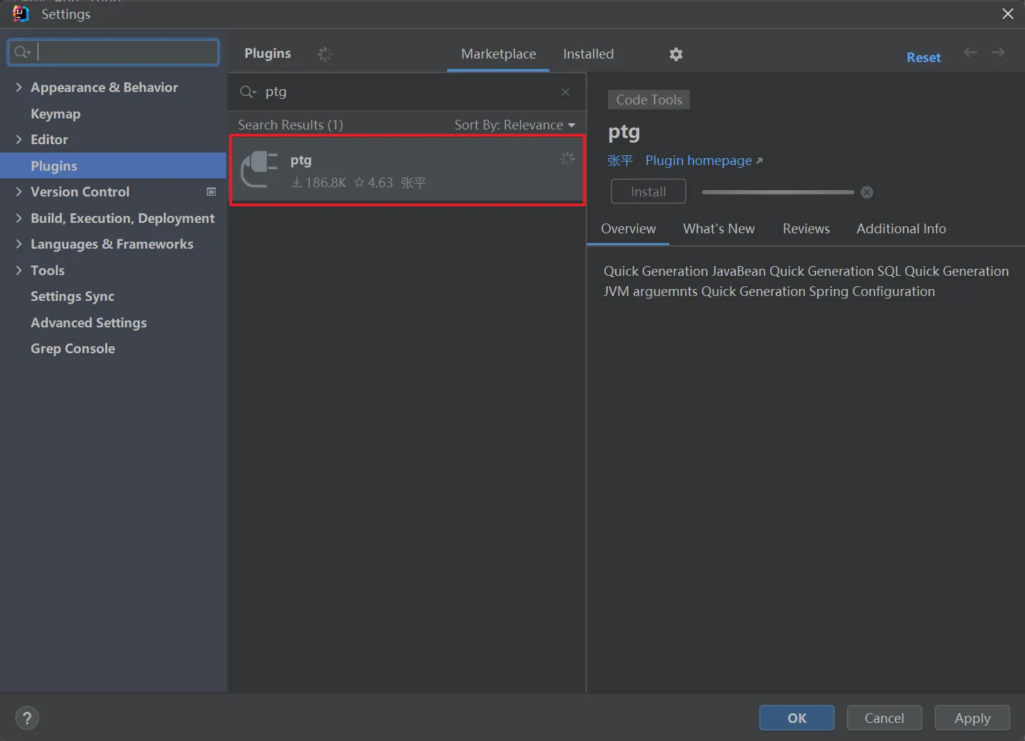Expand Languages & Frameworks node
Image resolution: width=1025 pixels, height=741 pixels.
pyautogui.click(x=19, y=244)
